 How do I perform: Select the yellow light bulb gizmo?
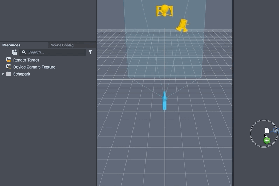pyautogui.click(x=164, y=10)
